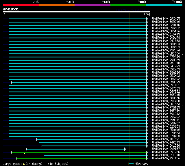The height and width of the screenshot is (166, 185).
Task: Click the AV416531 query name
Action: point(11,9)
